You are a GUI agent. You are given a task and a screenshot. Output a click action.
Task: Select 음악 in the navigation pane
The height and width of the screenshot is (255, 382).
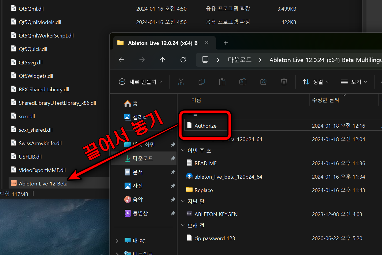(134, 199)
